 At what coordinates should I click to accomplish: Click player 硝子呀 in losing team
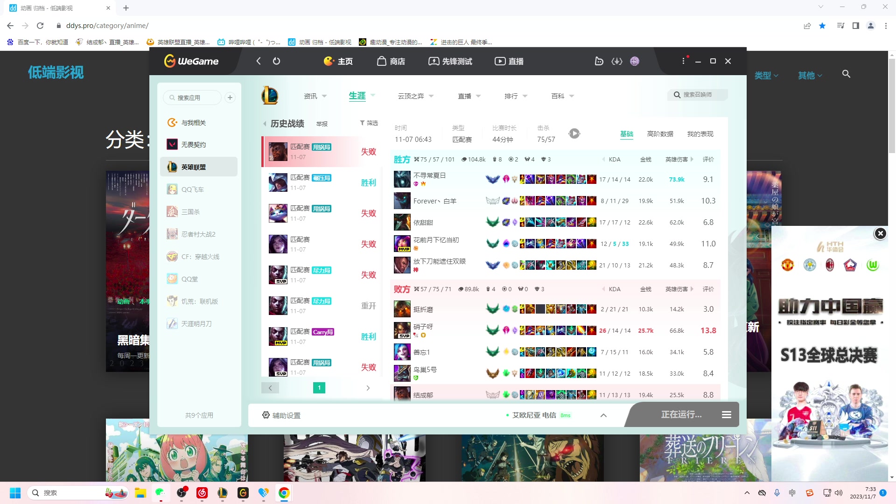pyautogui.click(x=423, y=327)
